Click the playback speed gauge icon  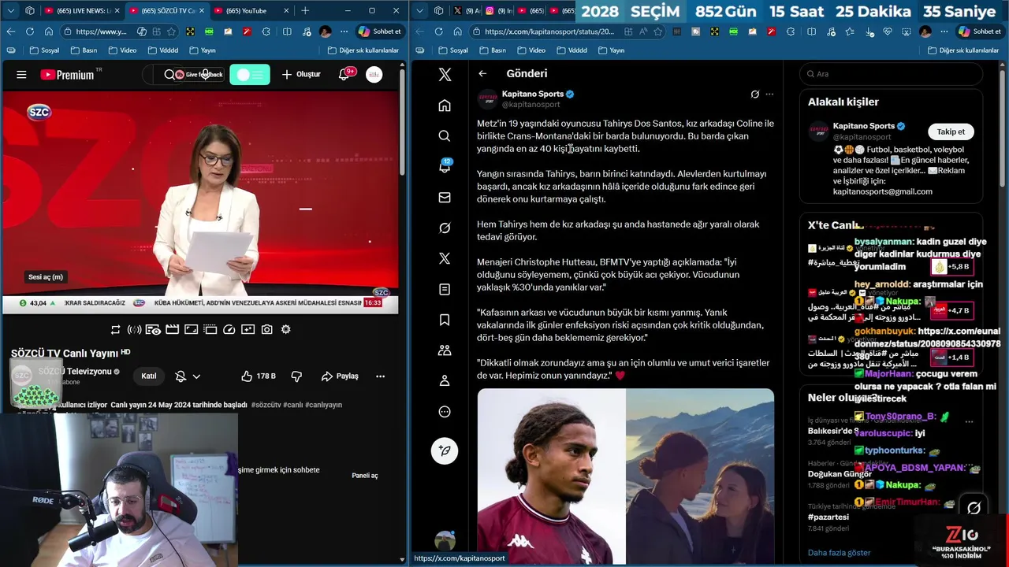click(229, 329)
